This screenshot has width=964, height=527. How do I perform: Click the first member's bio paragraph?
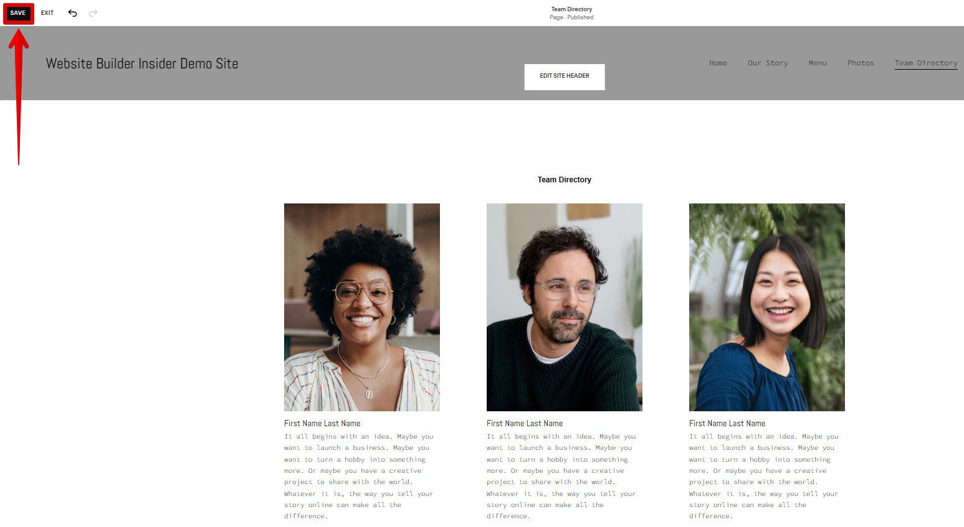click(359, 477)
